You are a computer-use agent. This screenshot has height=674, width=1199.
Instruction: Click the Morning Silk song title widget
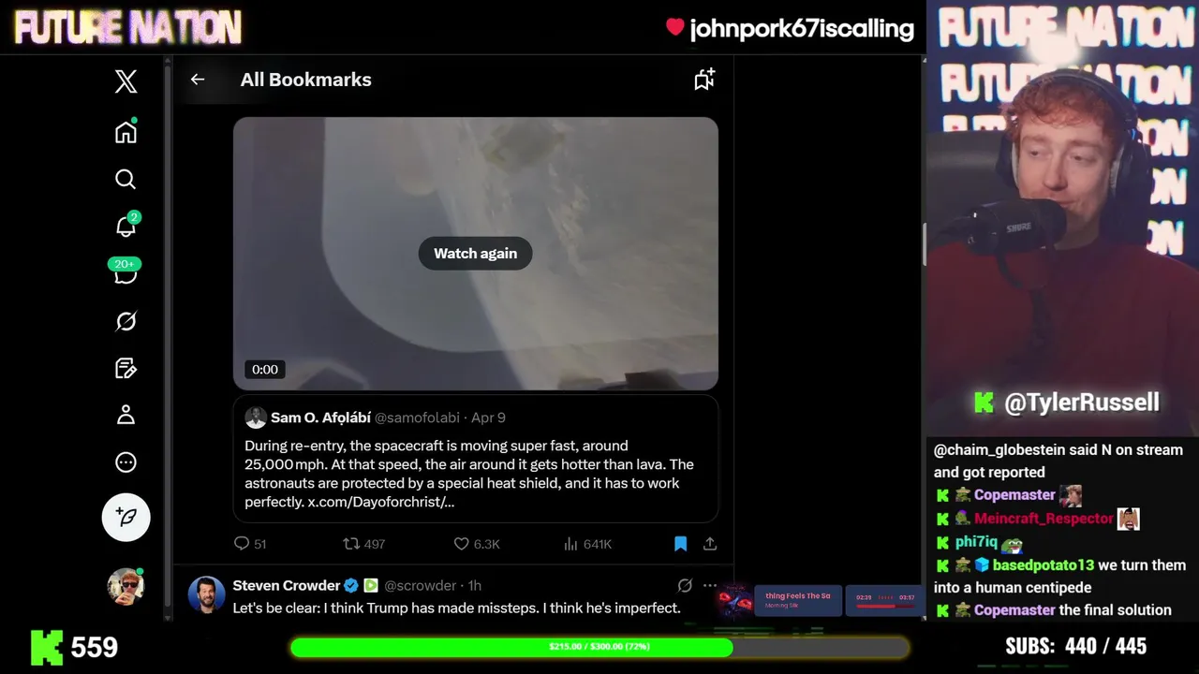[798, 600]
